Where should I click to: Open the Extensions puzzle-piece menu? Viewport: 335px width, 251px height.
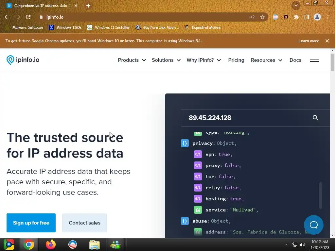click(296, 17)
